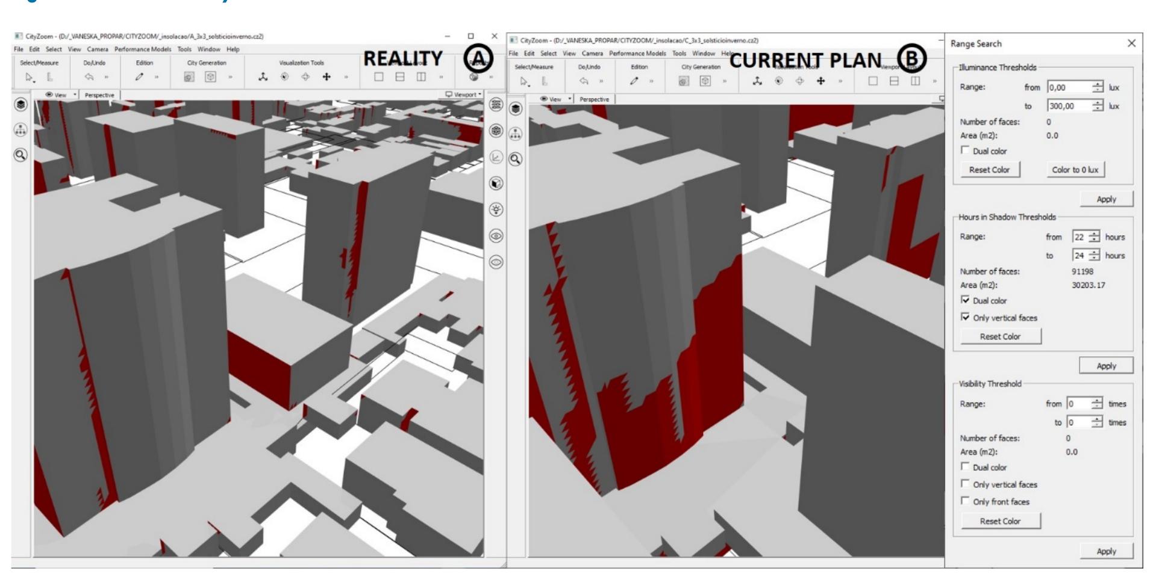Image resolution: width=1153 pixels, height=577 pixels.
Task: Pick the ruler measure tool in A_3x3 window
Action: [x=50, y=77]
